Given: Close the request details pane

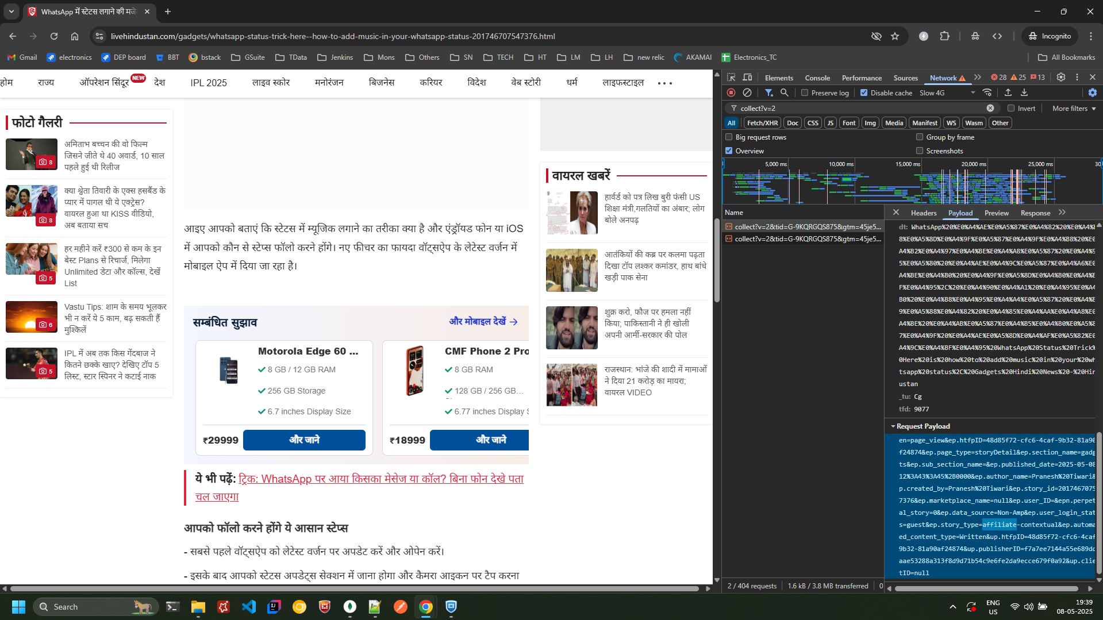Looking at the screenshot, I should tap(896, 213).
